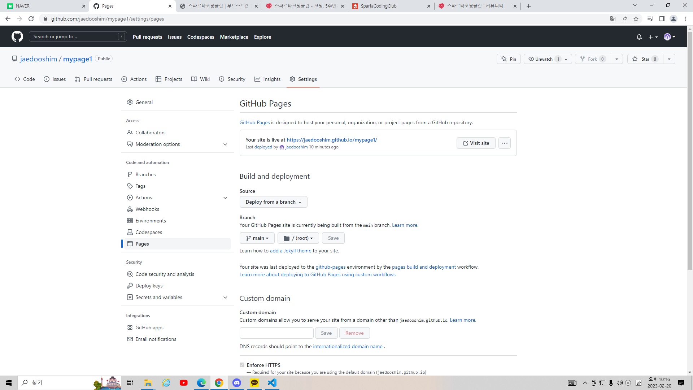
Task: Open Codespaces settings in the sidebar
Action: point(177,232)
